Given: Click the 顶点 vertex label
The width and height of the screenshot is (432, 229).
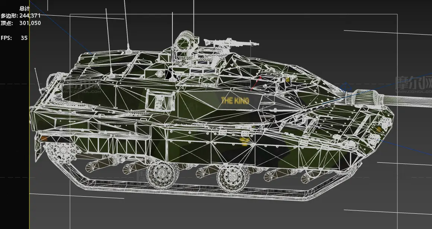Looking at the screenshot, I should pyautogui.click(x=6, y=23).
